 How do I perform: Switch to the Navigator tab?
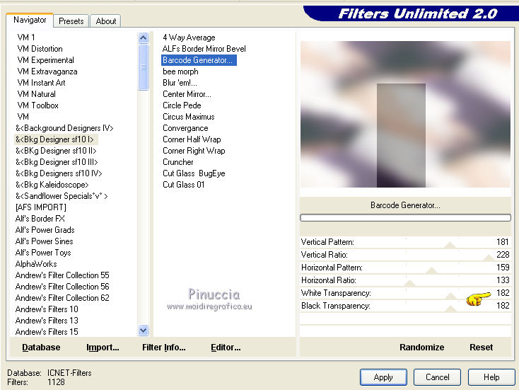coord(30,21)
